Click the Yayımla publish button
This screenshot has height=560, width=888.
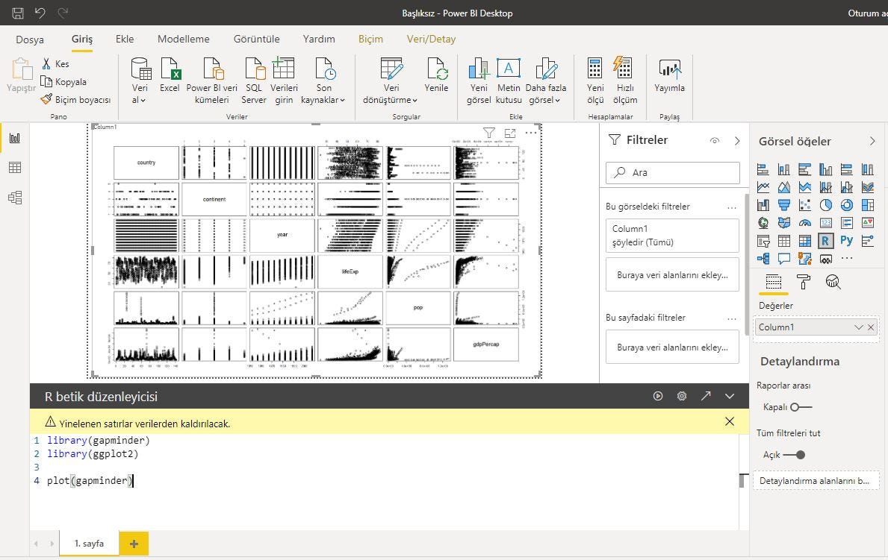coord(668,78)
